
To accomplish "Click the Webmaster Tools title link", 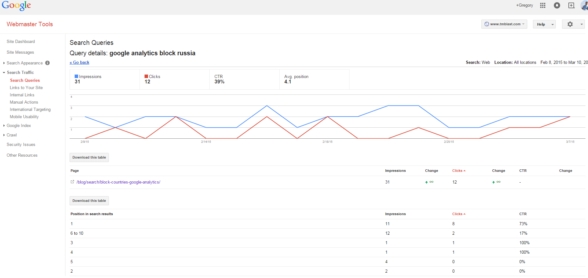I will click(x=30, y=24).
